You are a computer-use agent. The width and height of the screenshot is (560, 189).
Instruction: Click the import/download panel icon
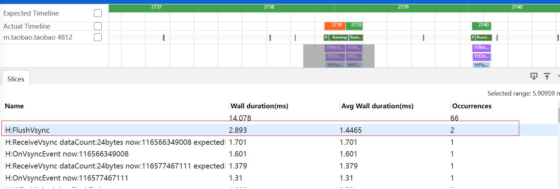533,76
